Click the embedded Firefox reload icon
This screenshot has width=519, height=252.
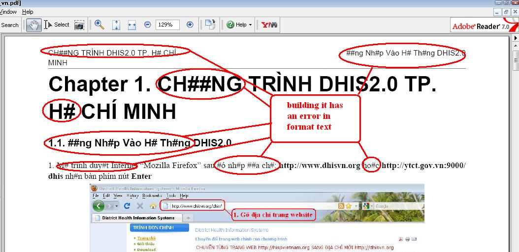pyautogui.click(x=127, y=206)
